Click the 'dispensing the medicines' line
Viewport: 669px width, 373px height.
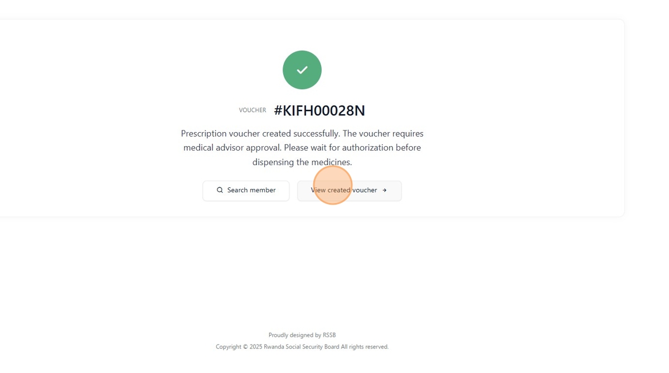pyautogui.click(x=302, y=162)
